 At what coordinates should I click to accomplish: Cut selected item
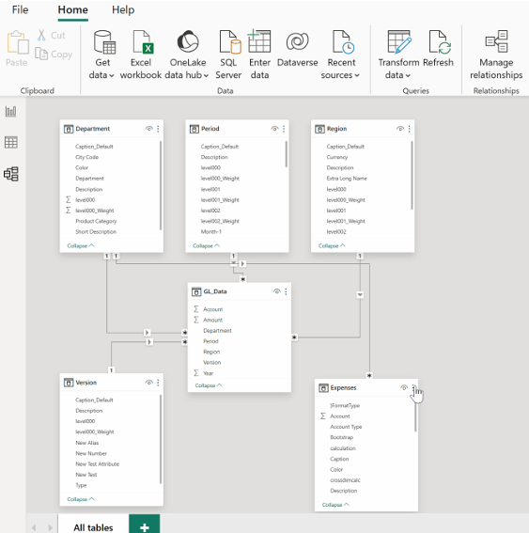[x=51, y=35]
